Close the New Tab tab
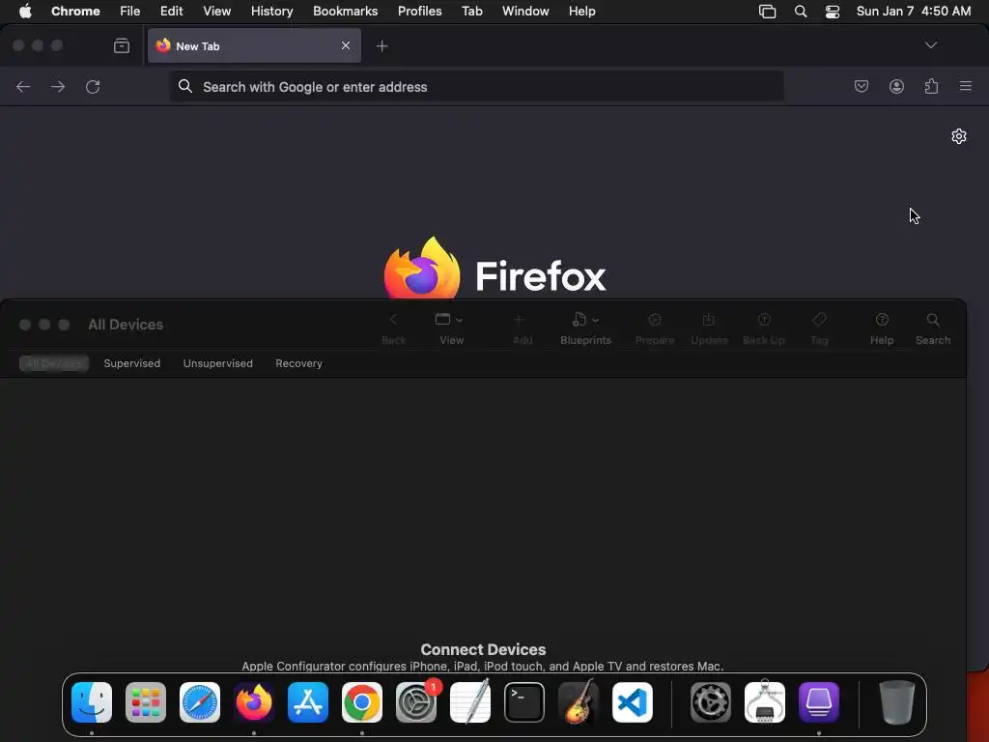989x742 pixels. coord(346,45)
